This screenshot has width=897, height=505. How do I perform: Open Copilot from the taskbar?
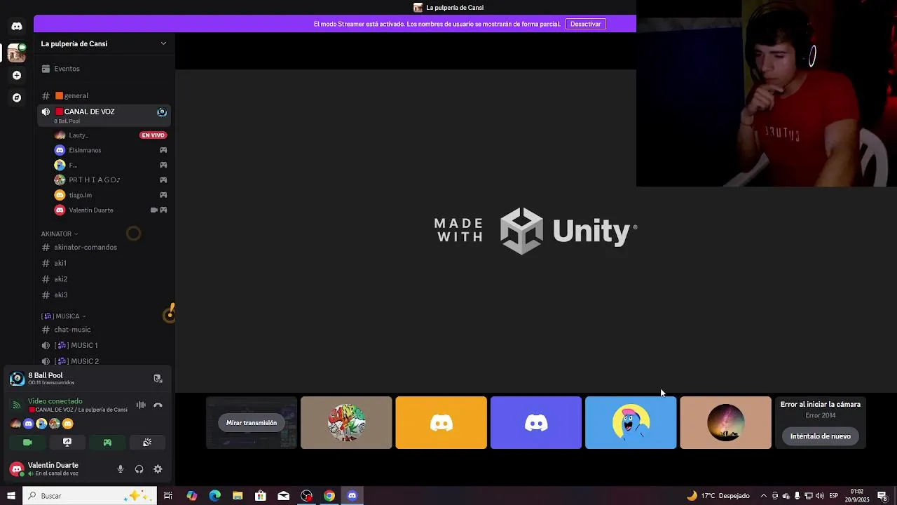[192, 496]
